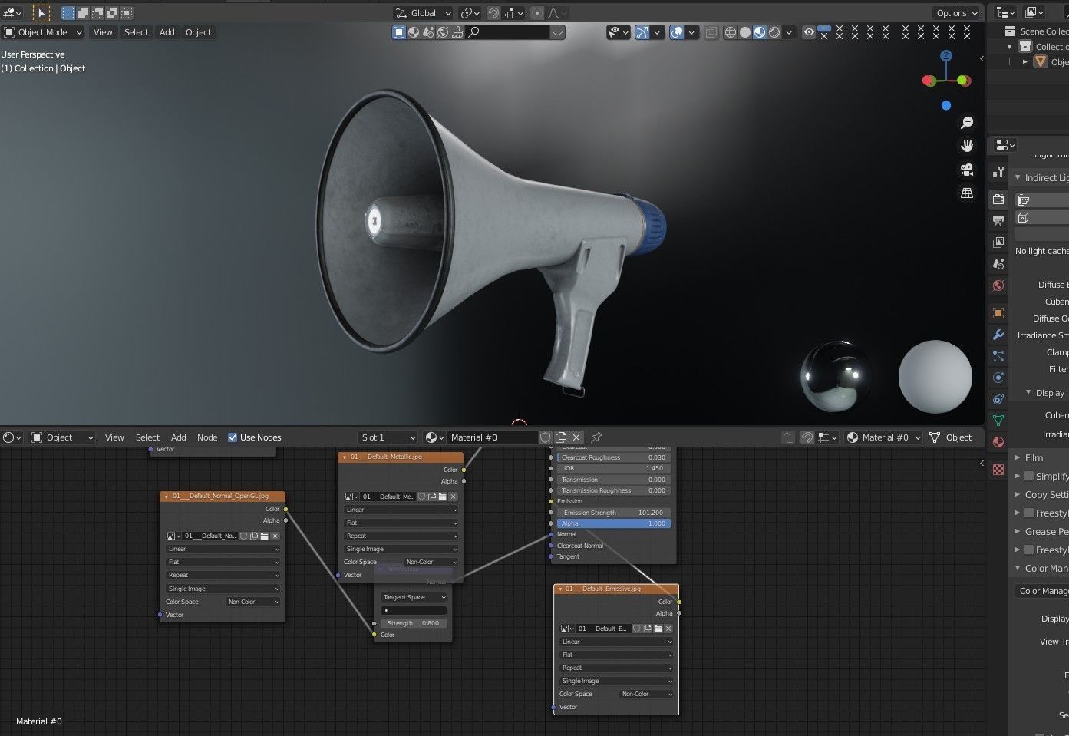
Task: Switch perspective/orthographic grid icon
Action: tap(967, 193)
